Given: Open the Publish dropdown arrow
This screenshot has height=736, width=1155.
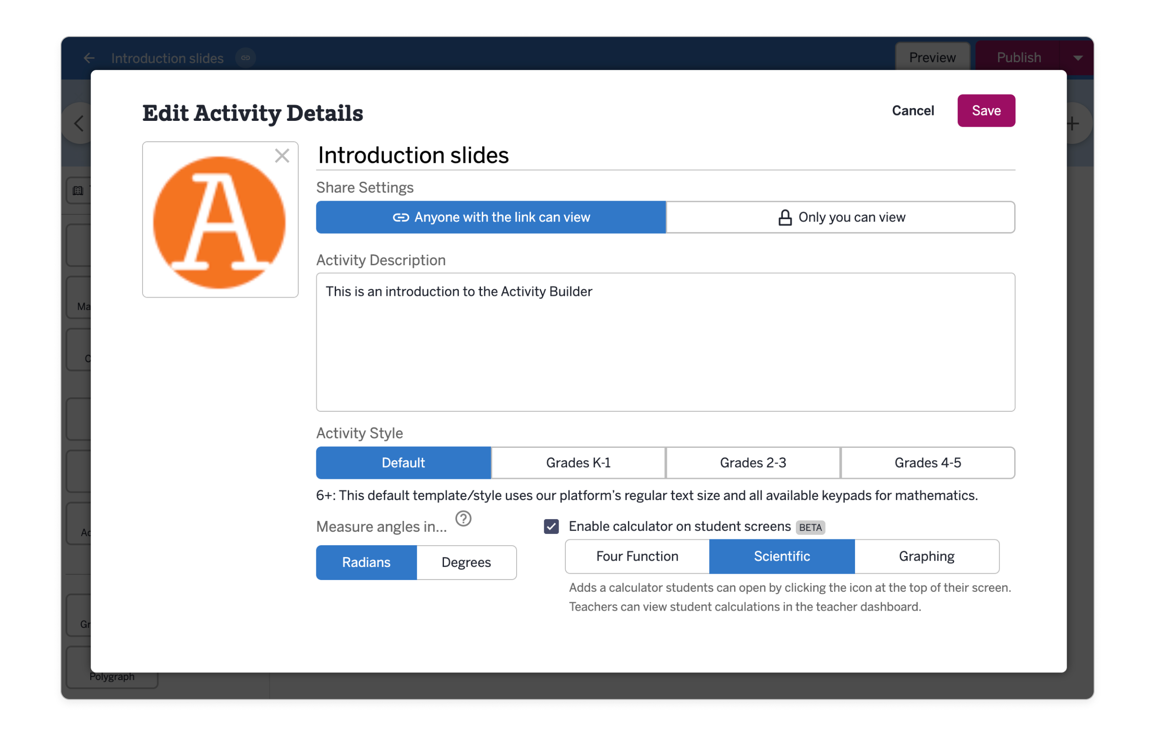Looking at the screenshot, I should coord(1077,58).
